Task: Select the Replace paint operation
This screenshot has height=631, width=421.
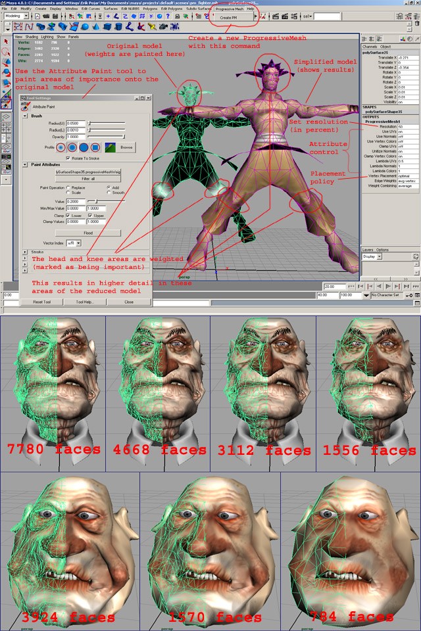Action: (68, 187)
